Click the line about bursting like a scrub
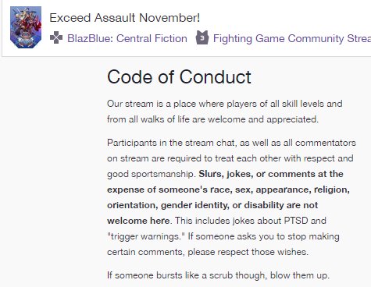 pyautogui.click(x=218, y=275)
